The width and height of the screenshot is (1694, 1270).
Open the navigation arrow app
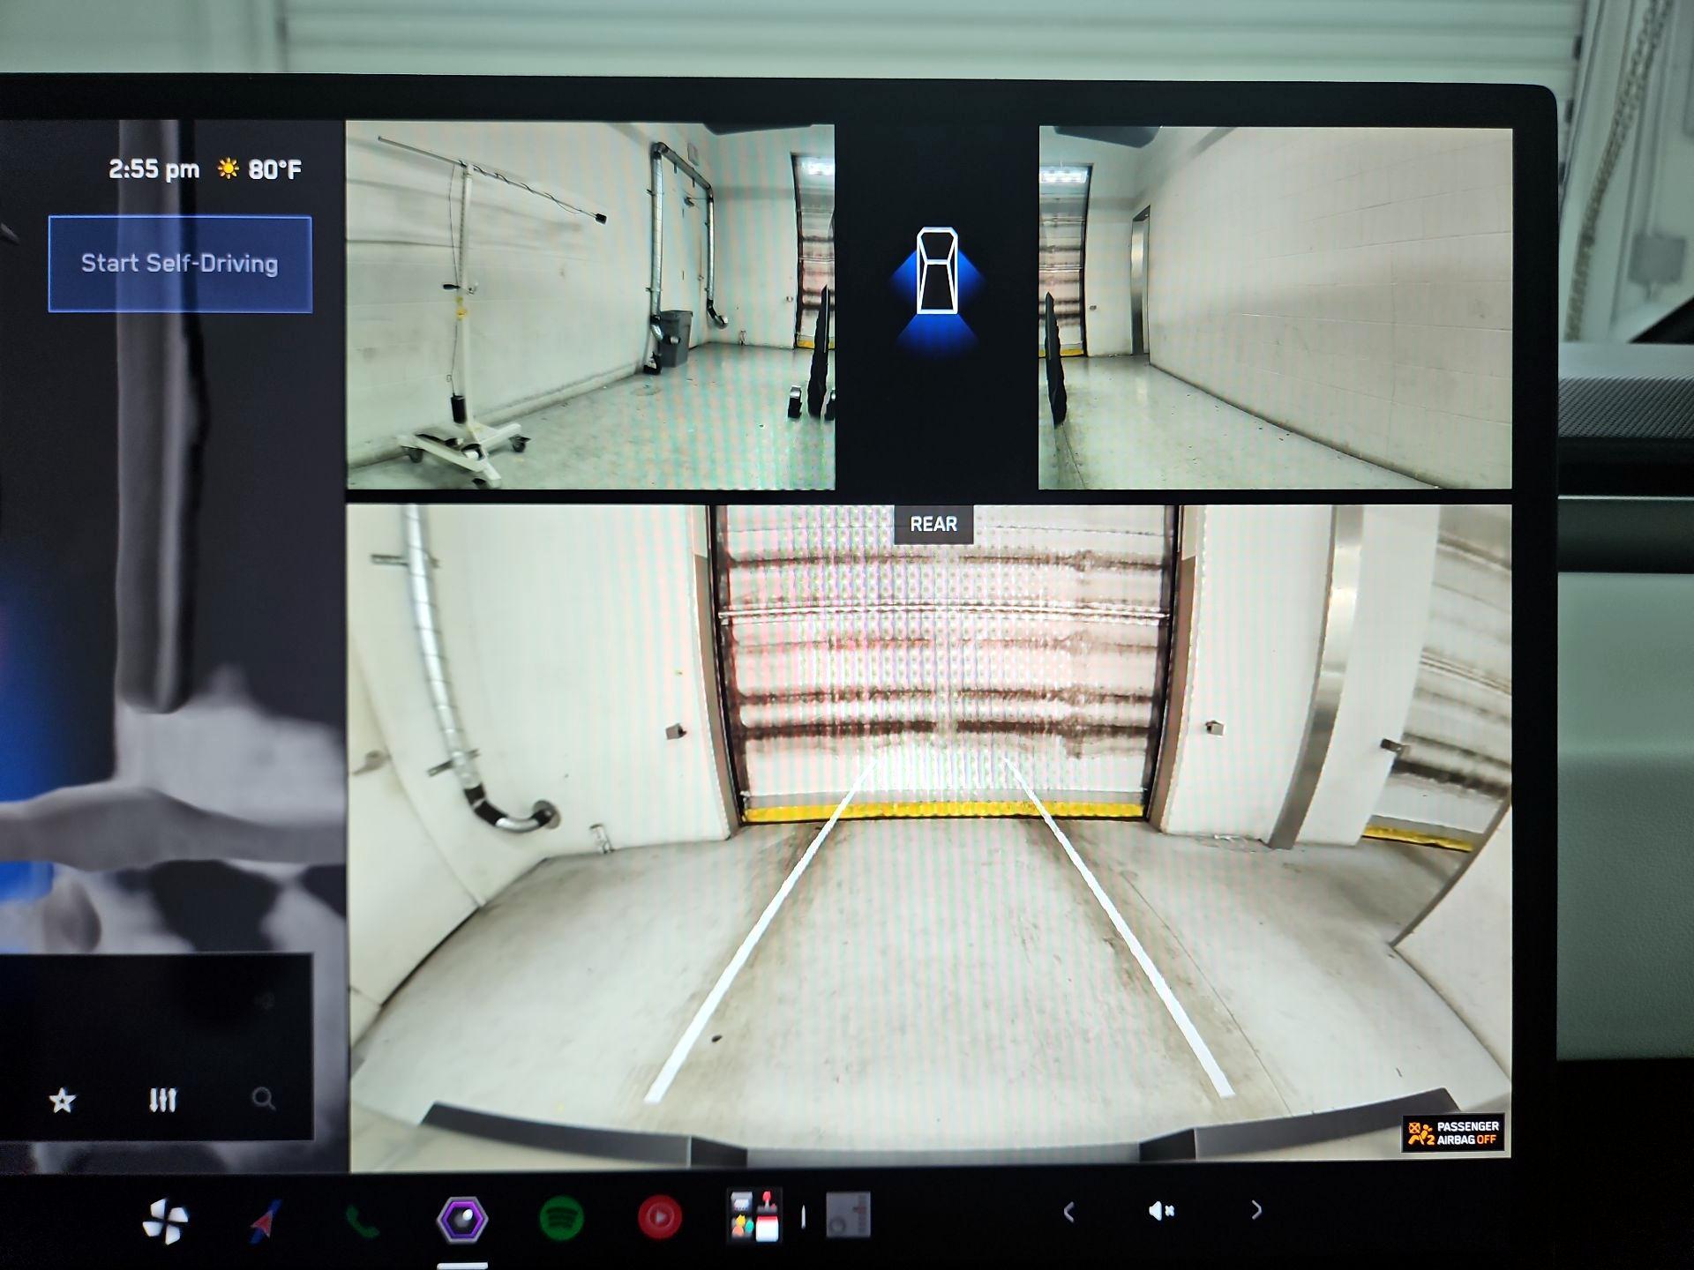[266, 1221]
